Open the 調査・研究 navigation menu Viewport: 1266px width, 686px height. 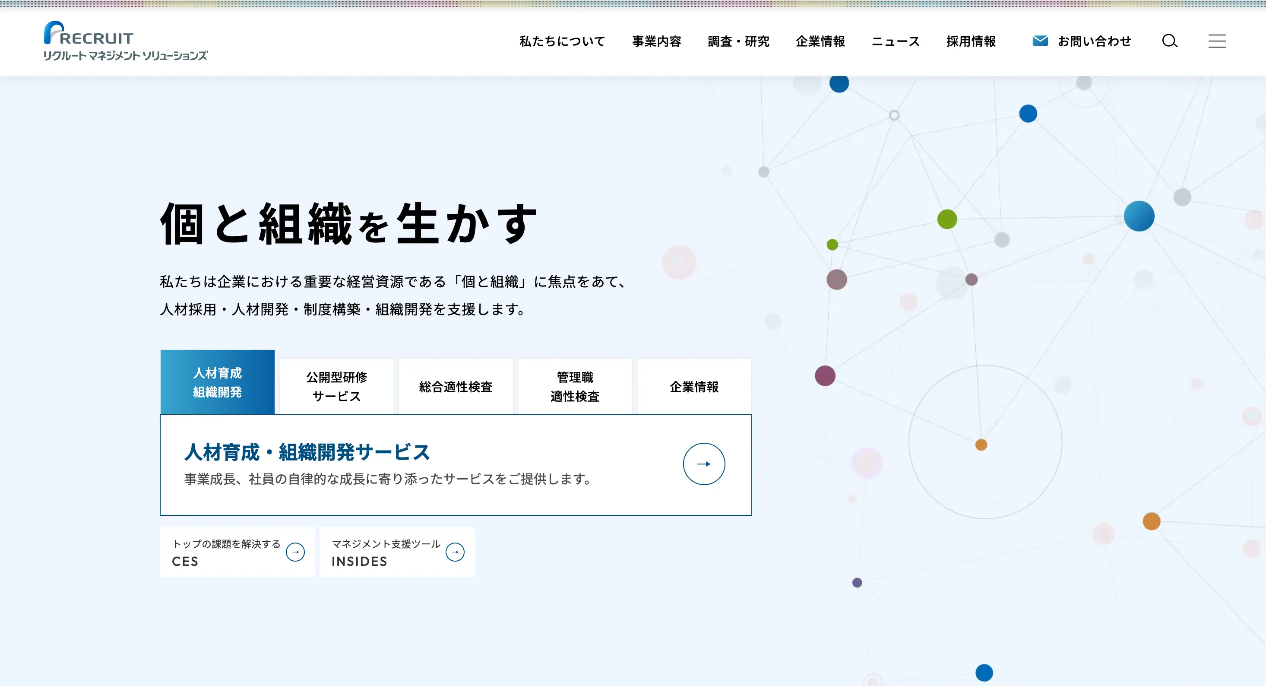tap(738, 41)
